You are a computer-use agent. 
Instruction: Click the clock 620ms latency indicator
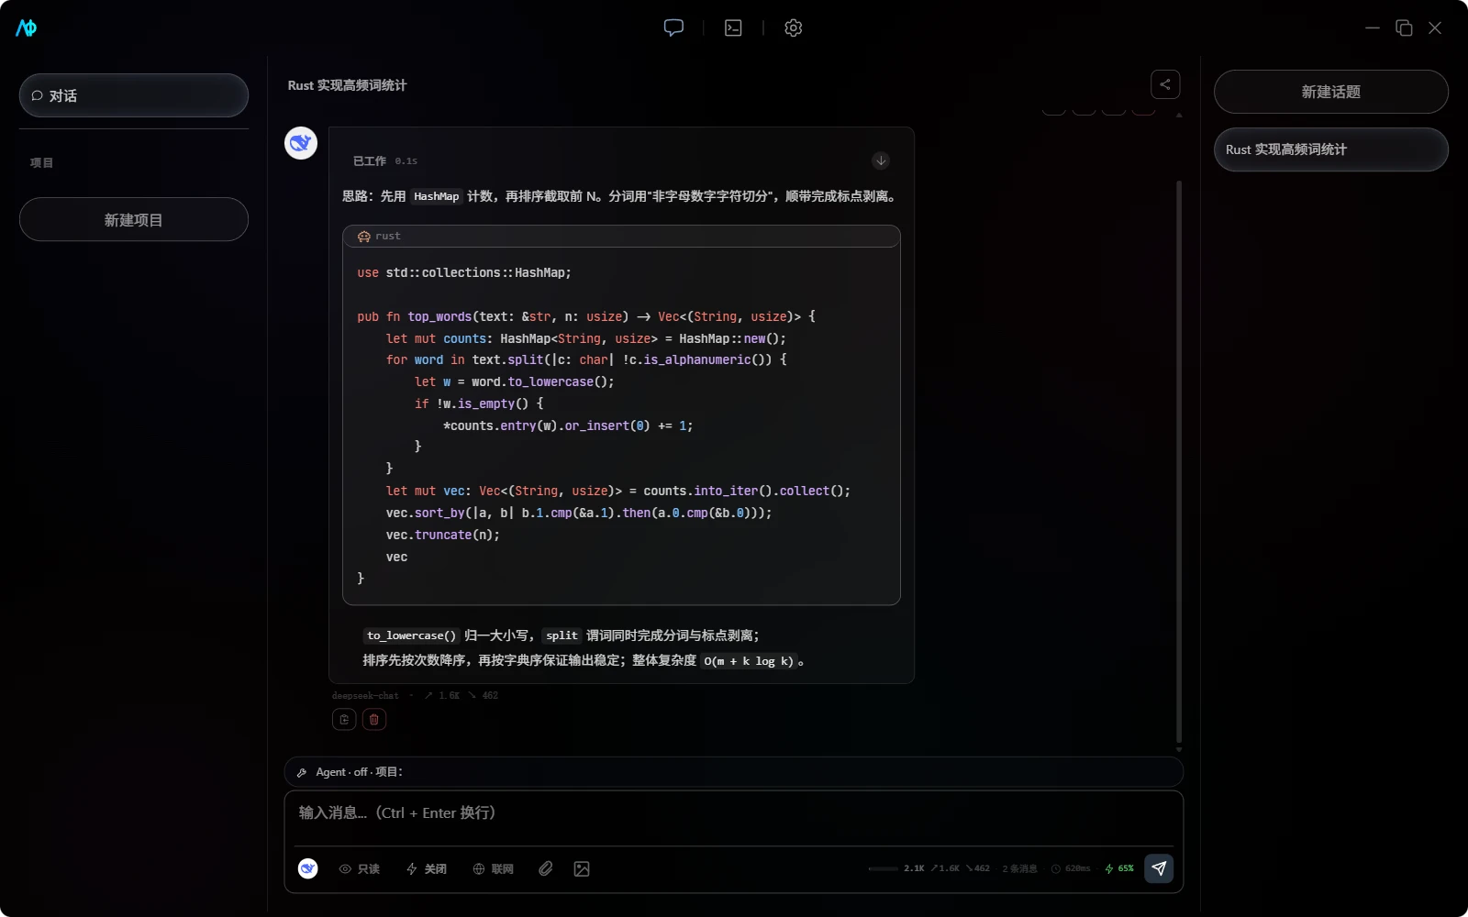[x=1071, y=868]
